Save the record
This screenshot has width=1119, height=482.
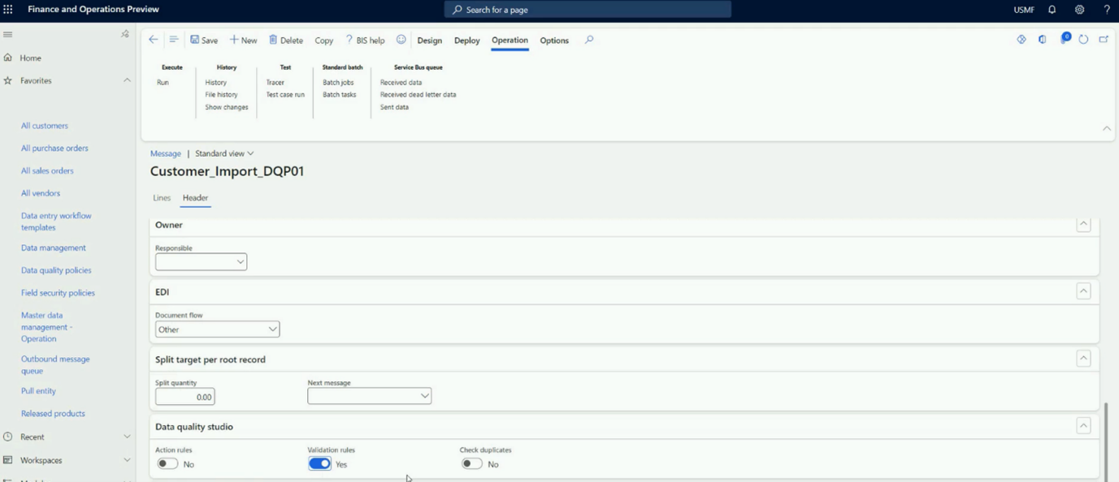pyautogui.click(x=204, y=40)
